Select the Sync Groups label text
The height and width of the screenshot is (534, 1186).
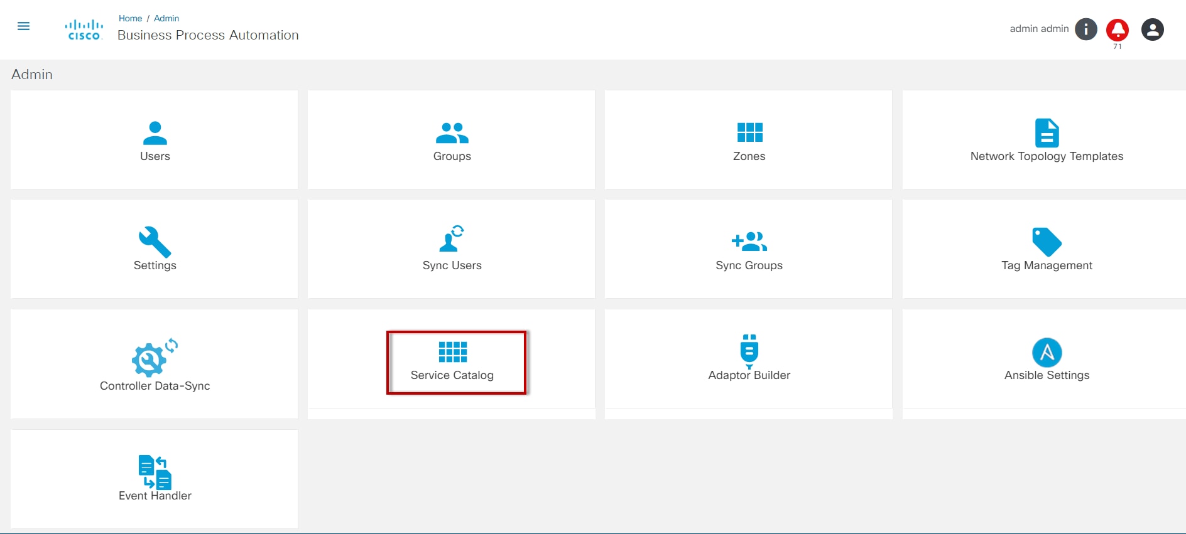(749, 265)
